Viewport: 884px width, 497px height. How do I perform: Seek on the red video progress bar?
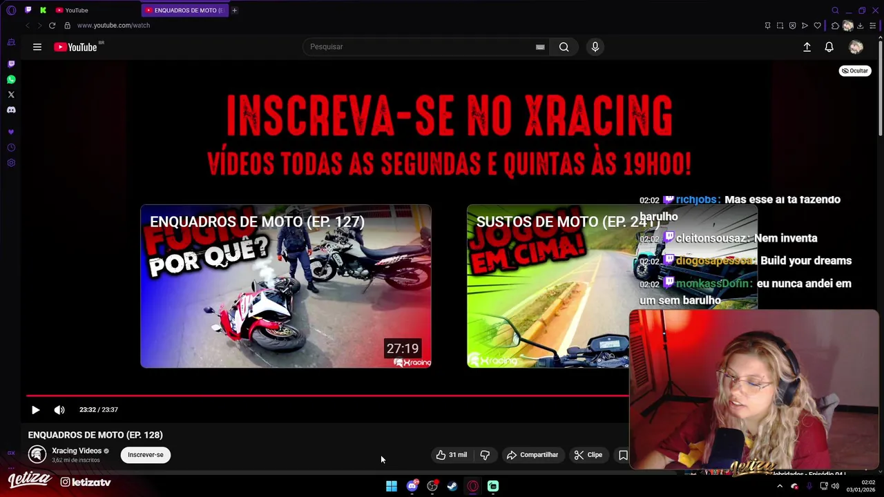[x=328, y=396]
